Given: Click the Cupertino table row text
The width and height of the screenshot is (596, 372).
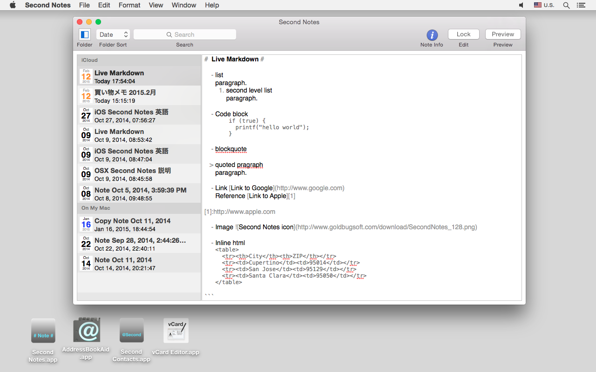Looking at the screenshot, I should pos(291,263).
